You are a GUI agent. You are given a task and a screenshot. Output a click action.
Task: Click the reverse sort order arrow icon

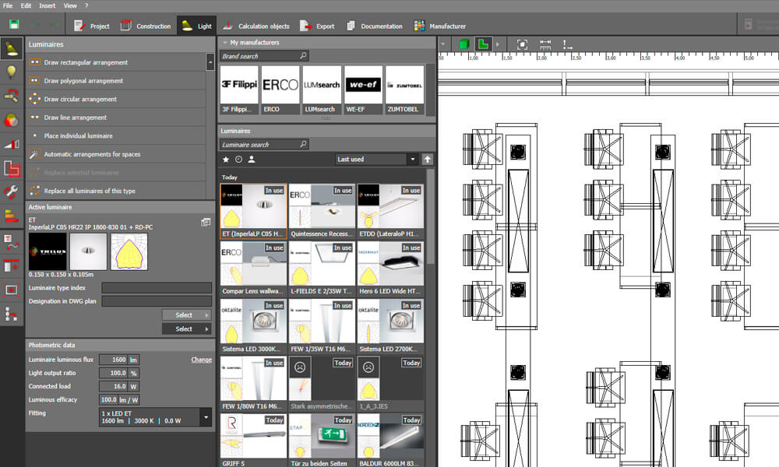pos(427,159)
